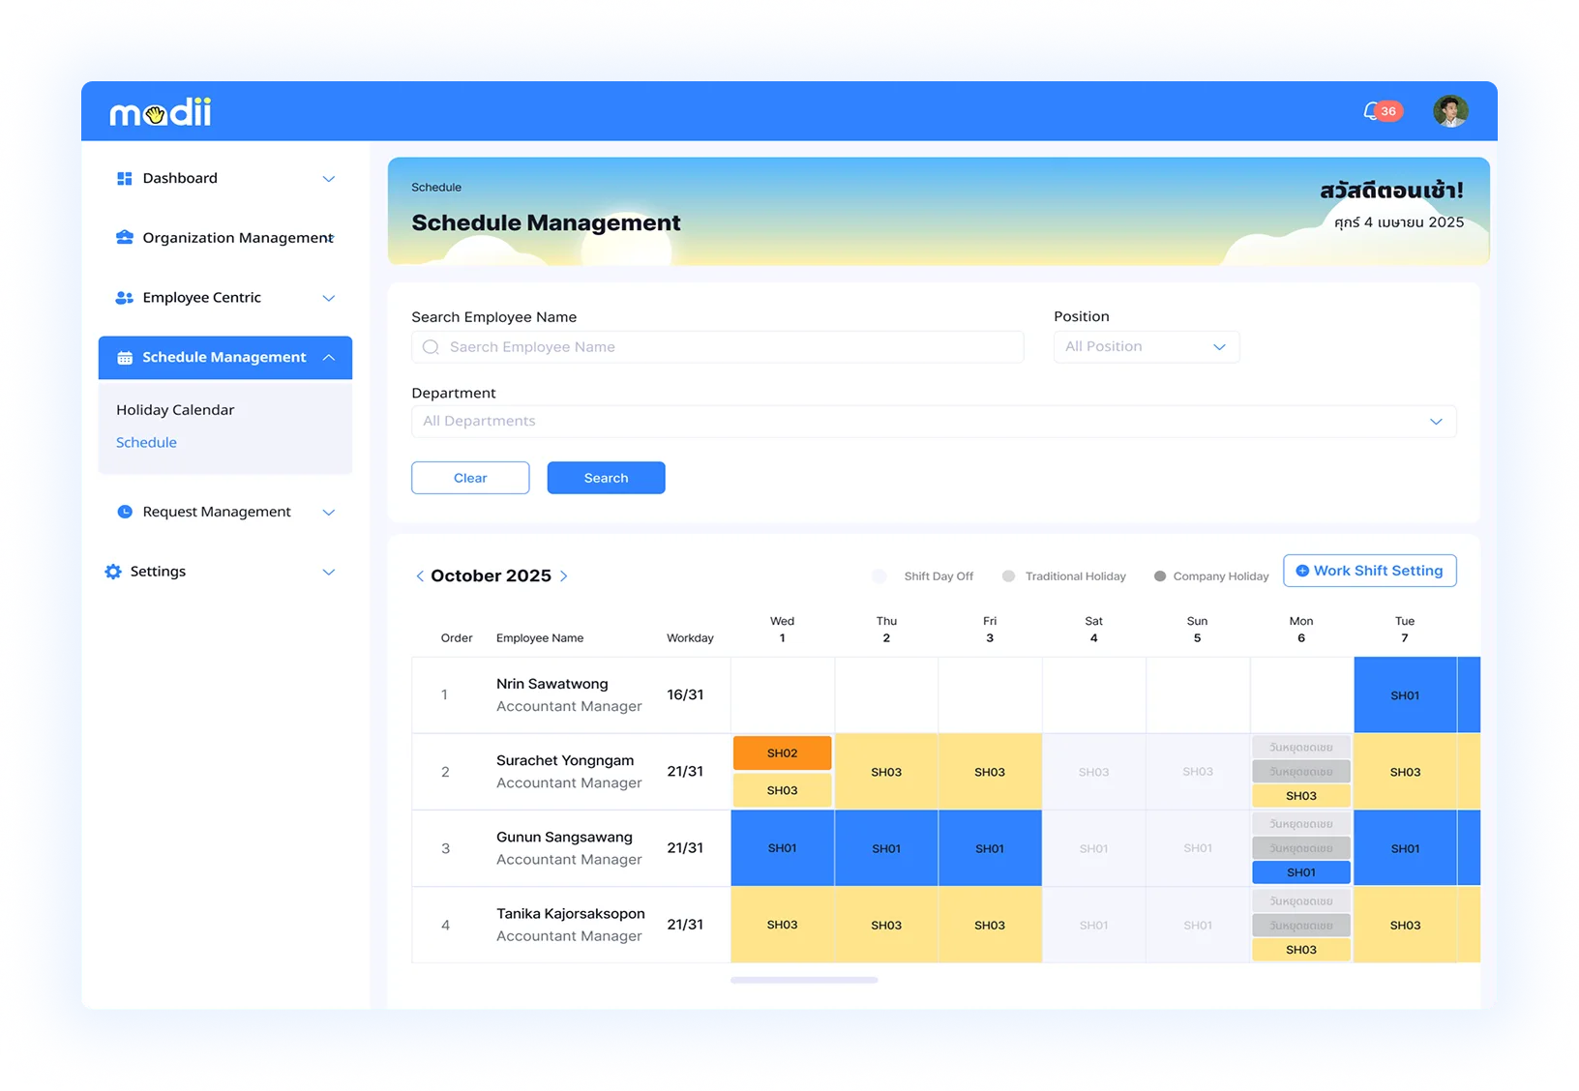Click Tanika Kajorsaksopon's SH03 on Thu 2
Screen dimensions: 1579x1091
(x=886, y=926)
